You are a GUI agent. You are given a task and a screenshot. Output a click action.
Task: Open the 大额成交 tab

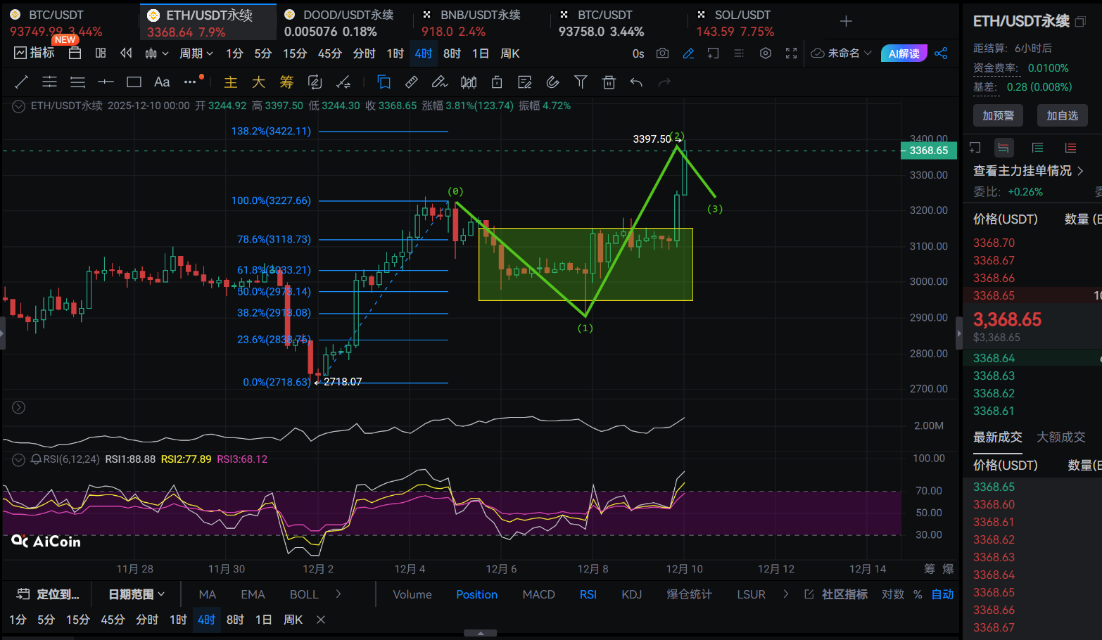tap(1060, 437)
